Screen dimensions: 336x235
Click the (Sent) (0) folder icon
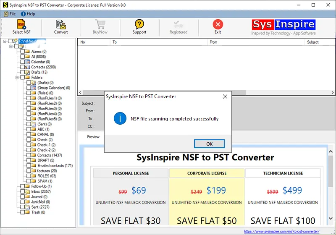click(34, 124)
